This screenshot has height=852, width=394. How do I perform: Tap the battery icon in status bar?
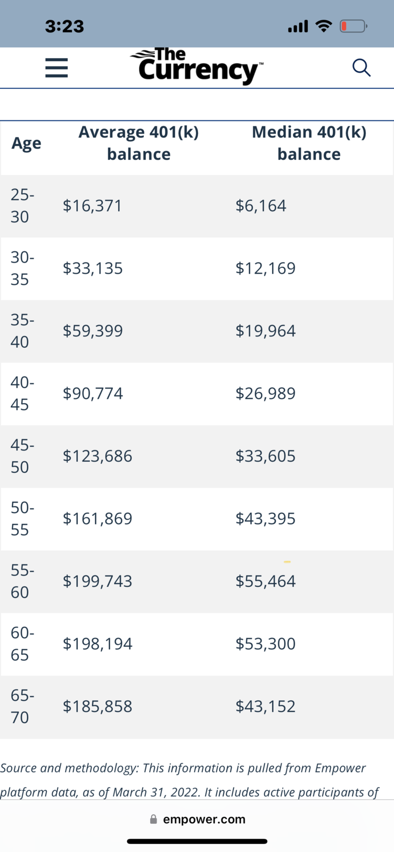point(353,26)
